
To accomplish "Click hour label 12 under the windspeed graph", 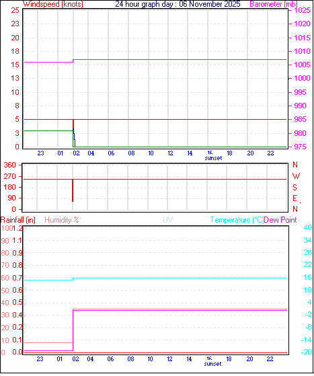I will click(170, 153).
